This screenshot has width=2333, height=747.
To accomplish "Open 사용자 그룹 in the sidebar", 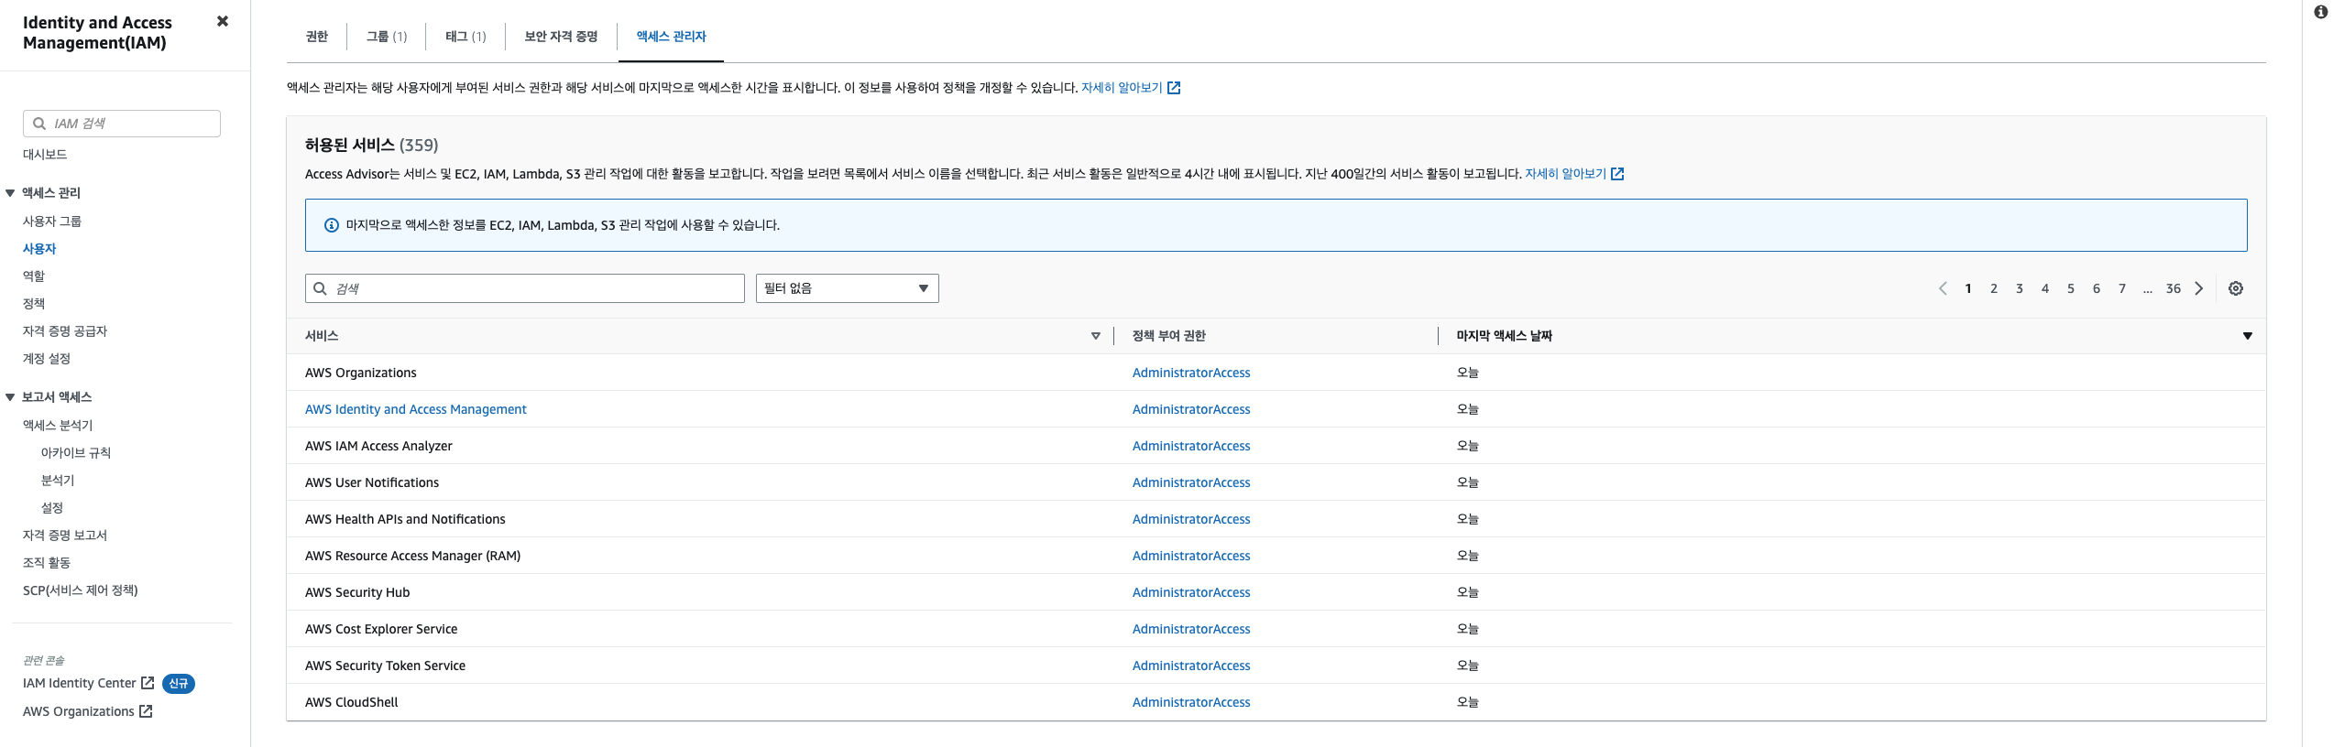I will pyautogui.click(x=52, y=222).
